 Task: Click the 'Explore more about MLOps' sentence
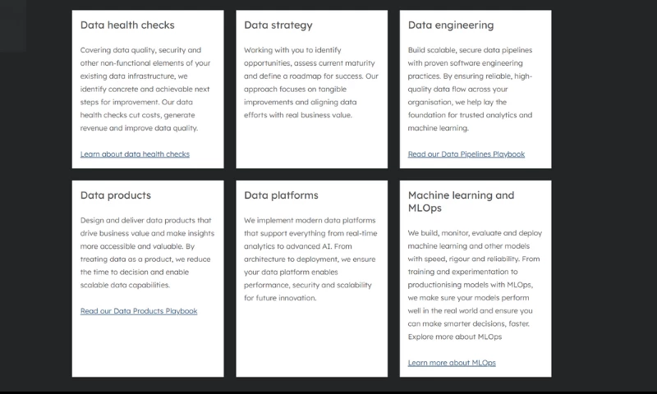[x=455, y=337]
